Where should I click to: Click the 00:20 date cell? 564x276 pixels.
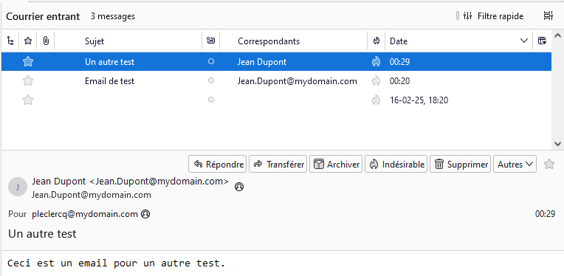point(399,81)
